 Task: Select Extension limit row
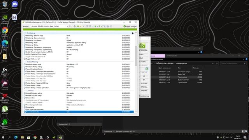click(x=79, y=98)
